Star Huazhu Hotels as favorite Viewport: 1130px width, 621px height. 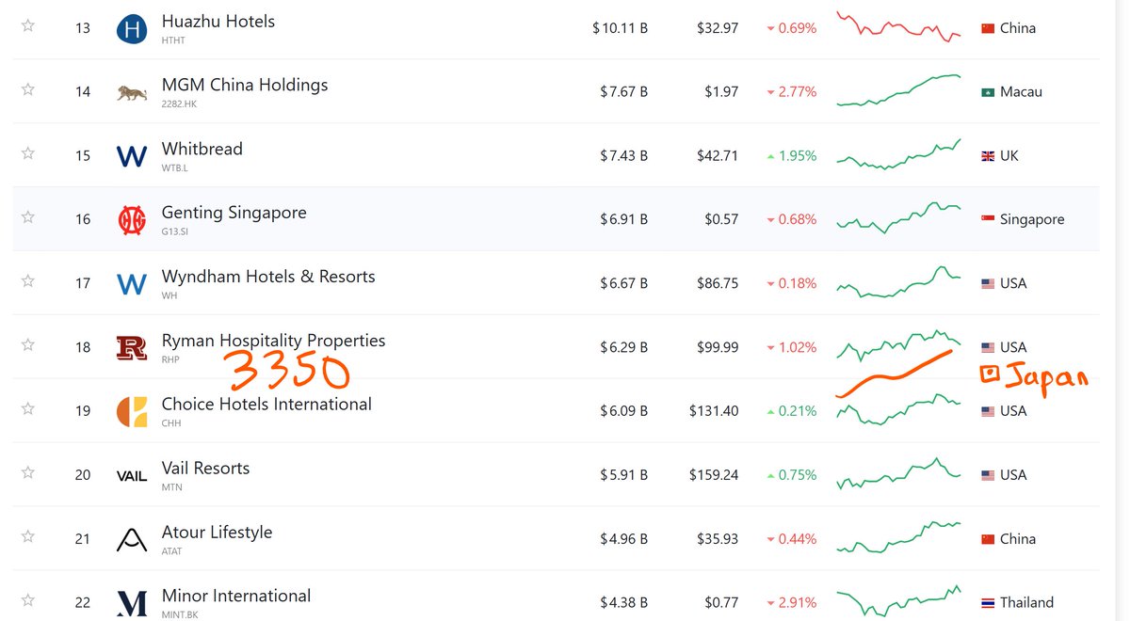pyautogui.click(x=28, y=26)
